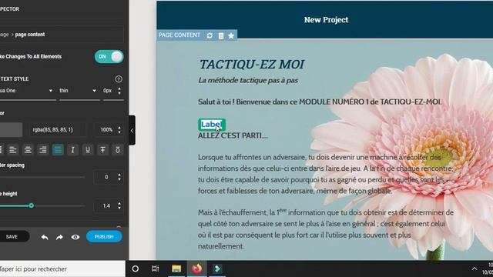Open the green arrow app on taskbar

click(217, 269)
